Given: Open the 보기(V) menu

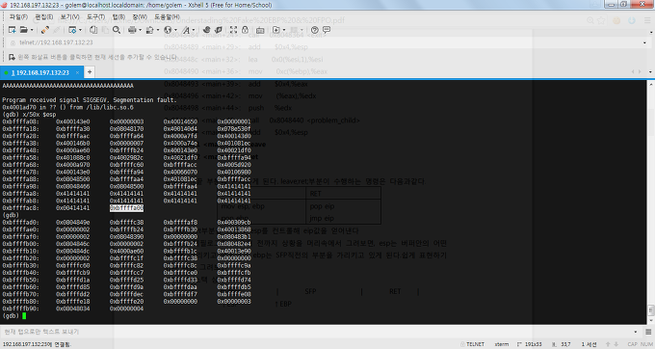Looking at the screenshot, I should coord(69,17).
